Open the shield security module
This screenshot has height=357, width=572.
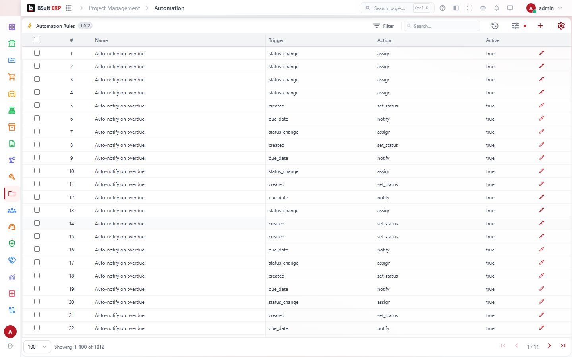pyautogui.click(x=12, y=244)
